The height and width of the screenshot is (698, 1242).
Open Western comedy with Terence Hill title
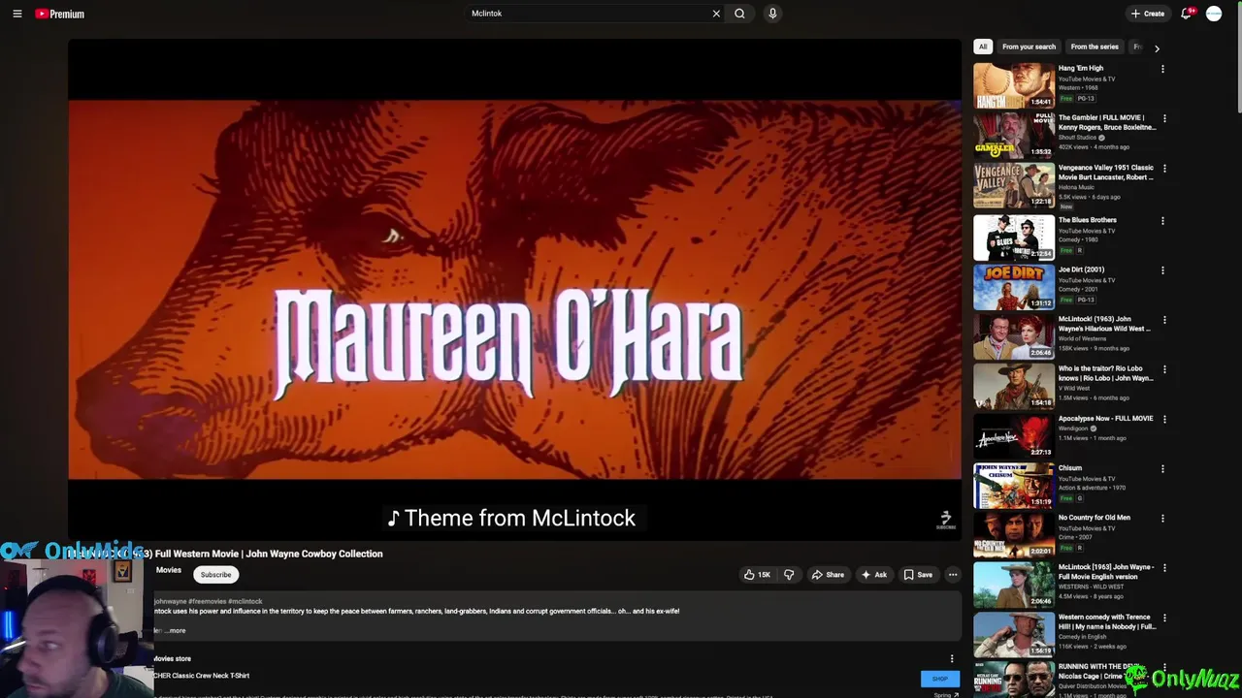pyautogui.click(x=1107, y=621)
